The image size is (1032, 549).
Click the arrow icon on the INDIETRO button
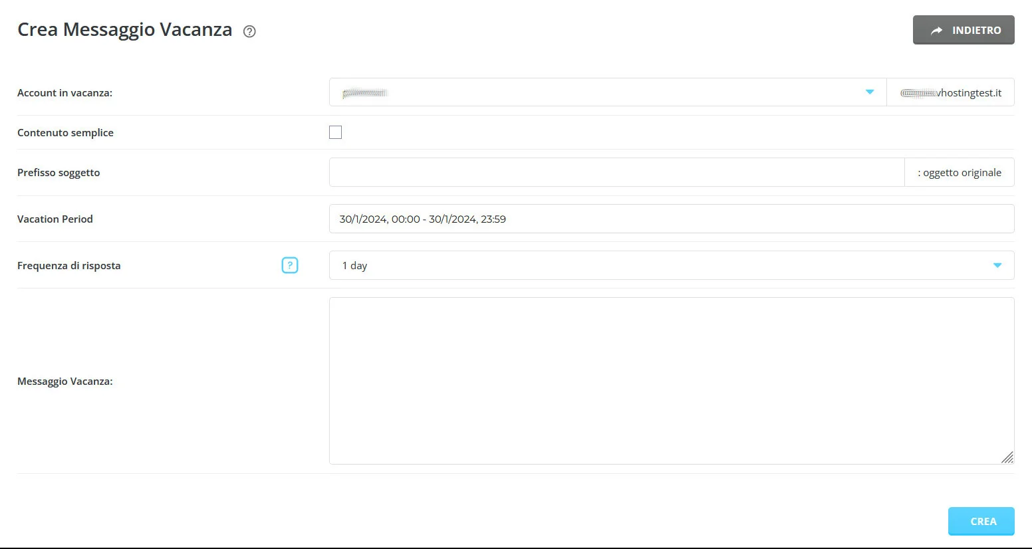[x=937, y=30]
